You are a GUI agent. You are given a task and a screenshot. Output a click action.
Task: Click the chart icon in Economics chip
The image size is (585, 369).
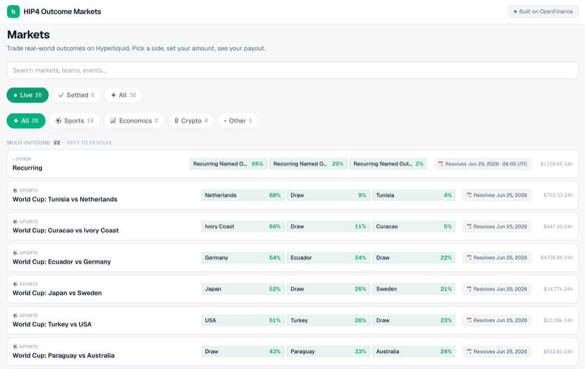(113, 121)
